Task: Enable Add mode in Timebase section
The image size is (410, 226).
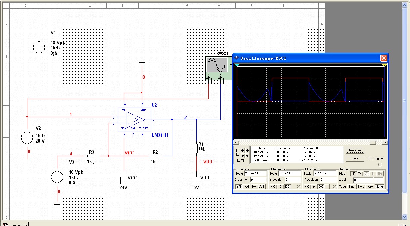Action: (246, 187)
